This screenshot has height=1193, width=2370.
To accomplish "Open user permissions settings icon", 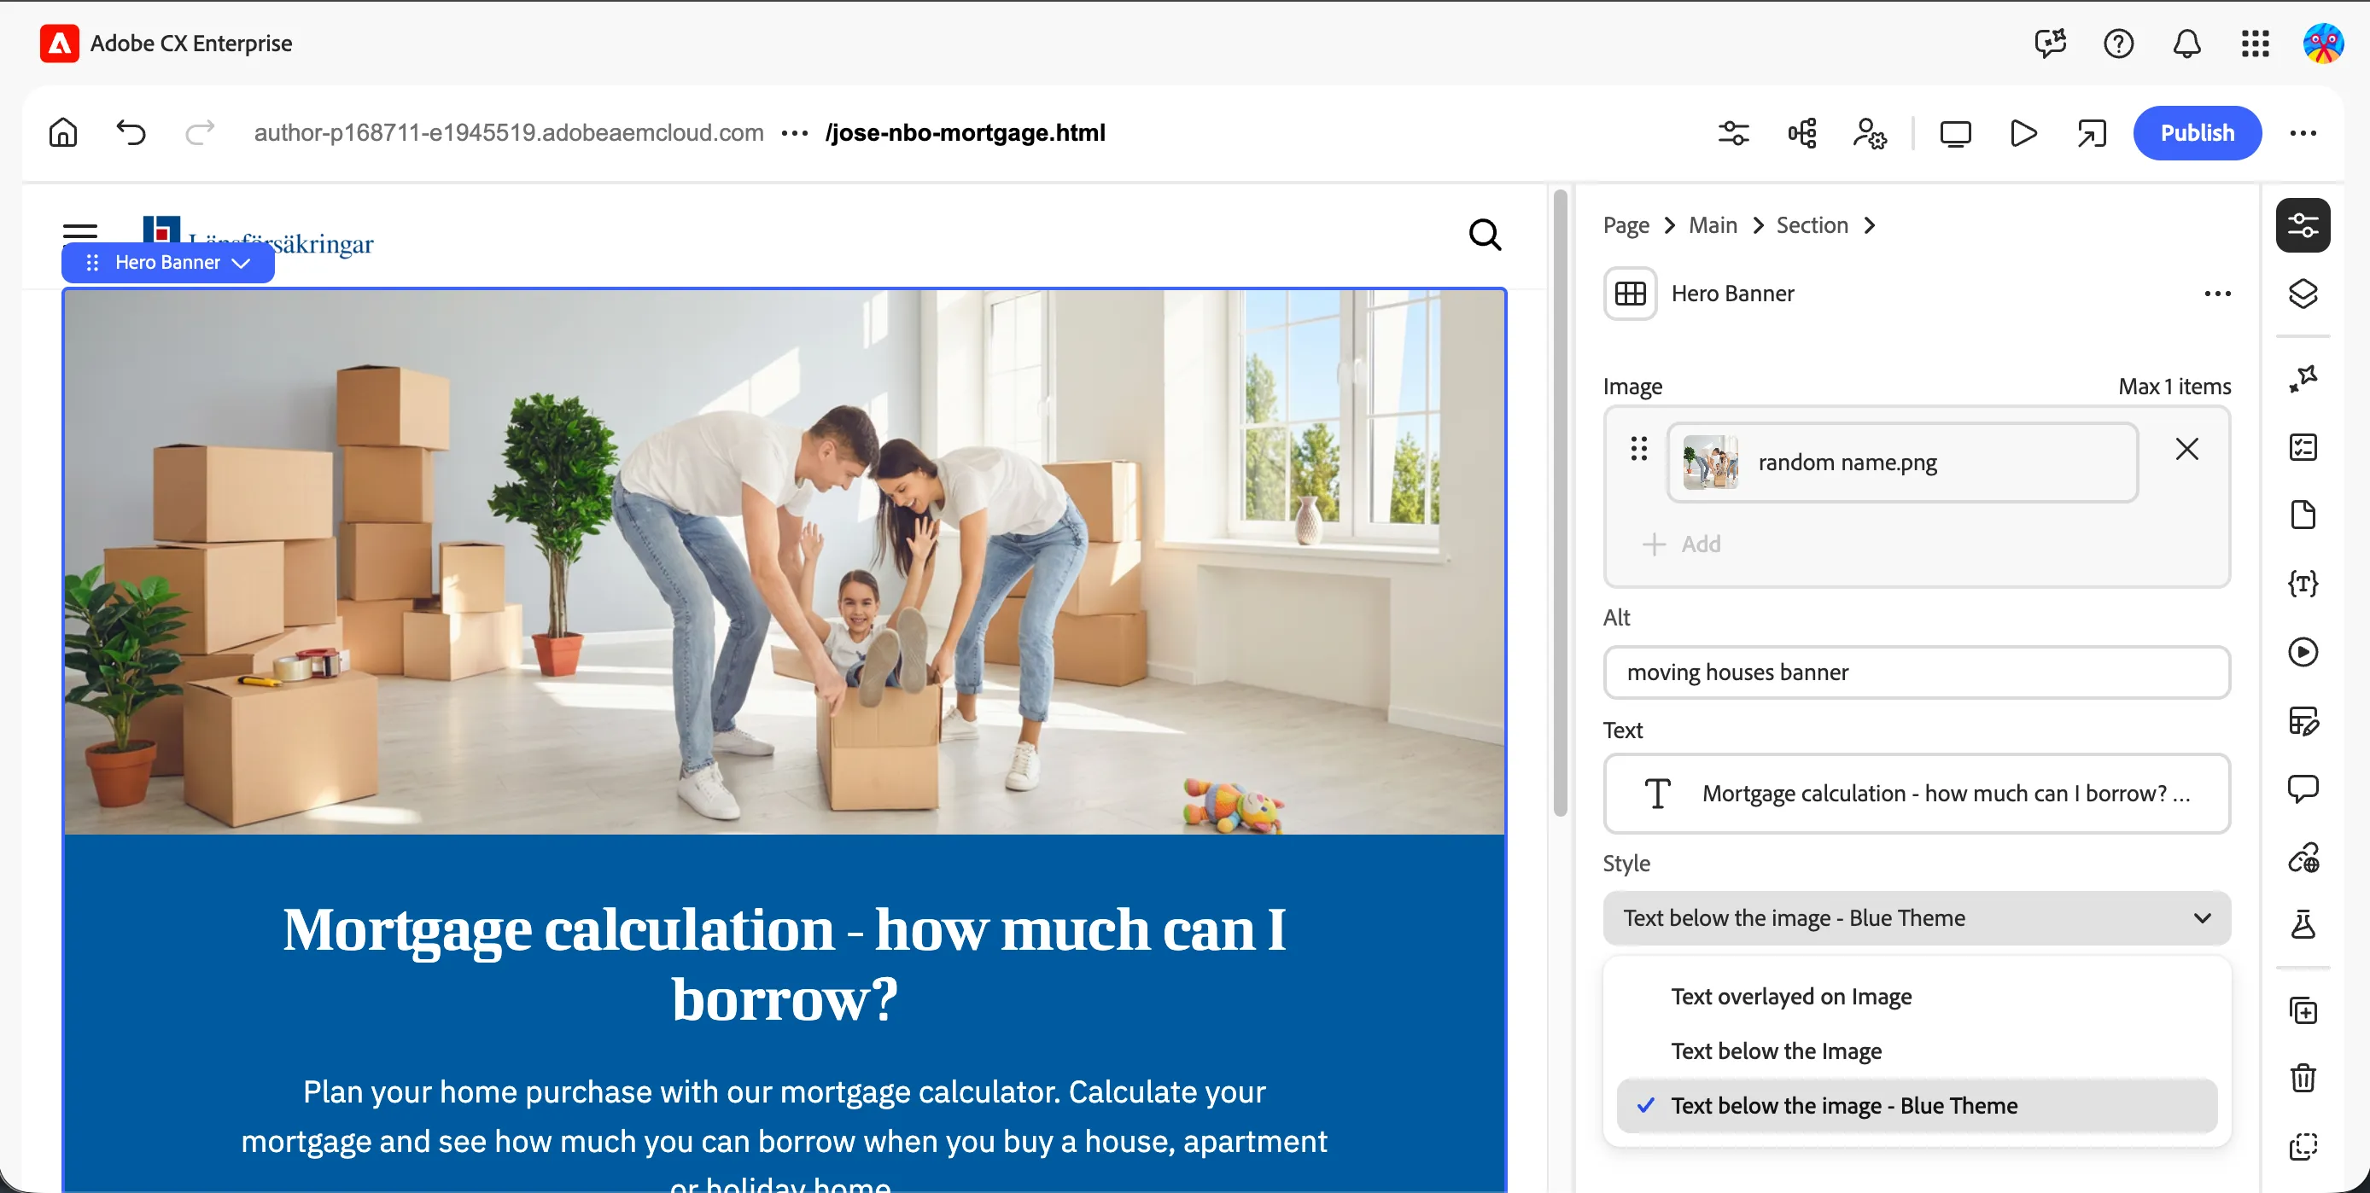I will click(1870, 132).
